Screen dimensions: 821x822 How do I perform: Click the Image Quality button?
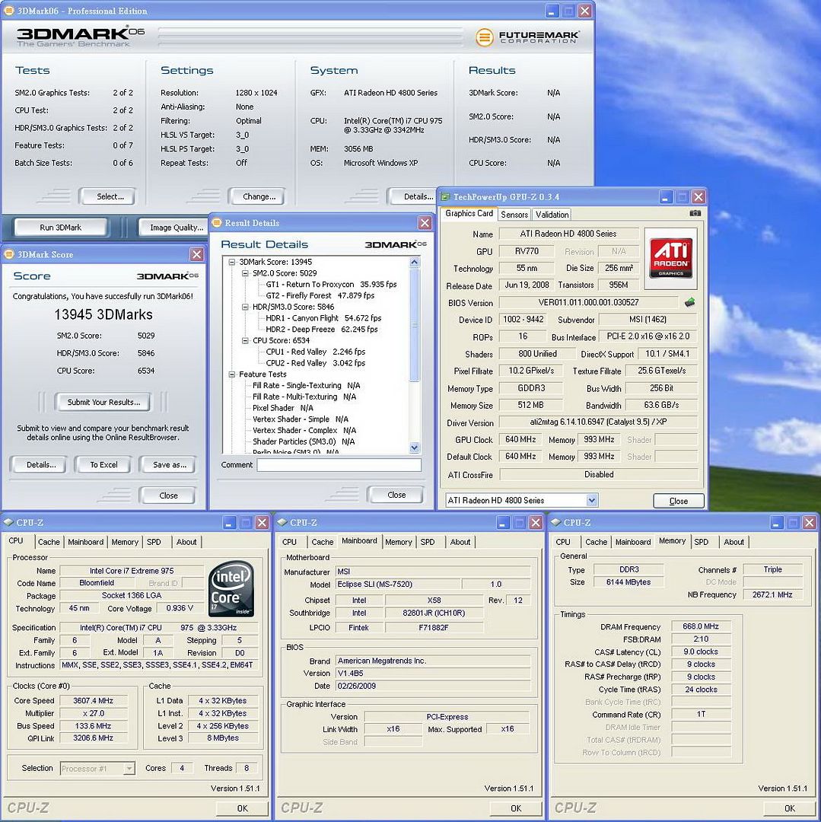point(173,228)
